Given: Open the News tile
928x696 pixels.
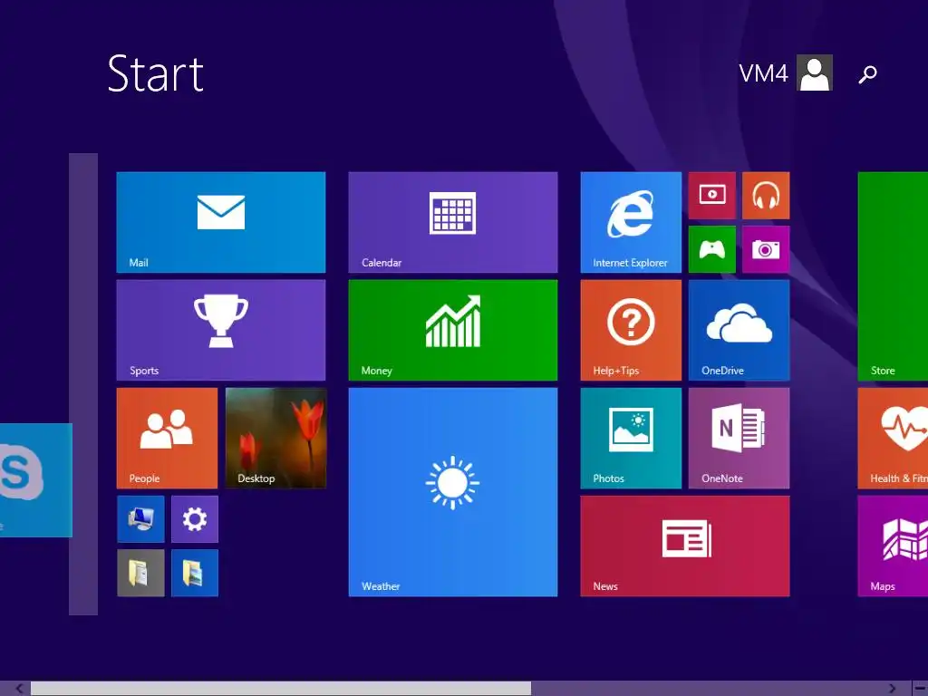Looking at the screenshot, I should (x=685, y=546).
